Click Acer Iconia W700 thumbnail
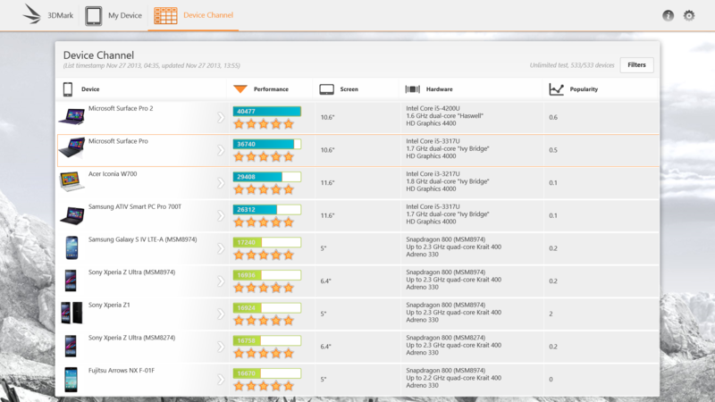The image size is (715, 402). click(71, 181)
